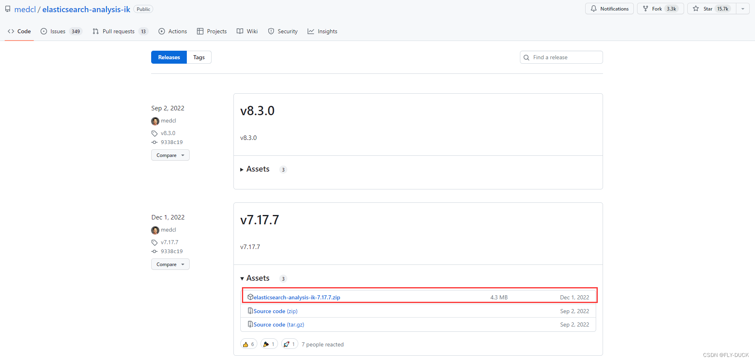The width and height of the screenshot is (755, 361).
Task: Open Compare dropdown for v7.17.7
Action: [x=170, y=264]
